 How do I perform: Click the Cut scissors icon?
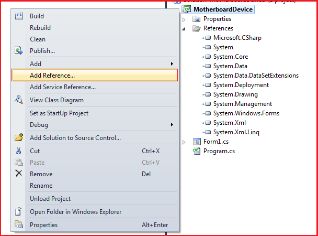pos(19,151)
